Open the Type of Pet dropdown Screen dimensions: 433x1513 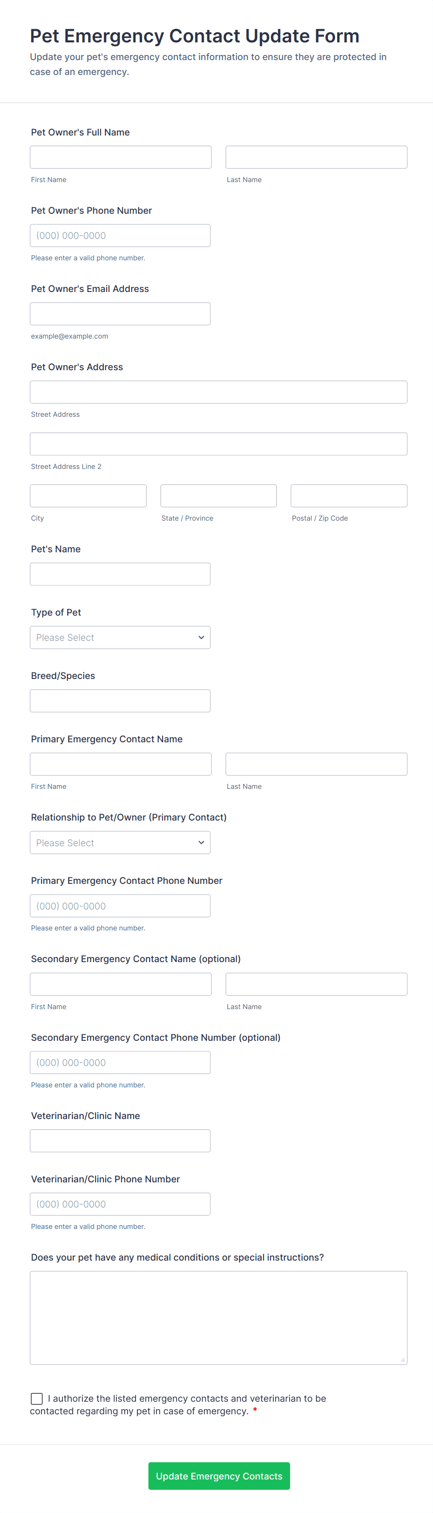coord(120,637)
